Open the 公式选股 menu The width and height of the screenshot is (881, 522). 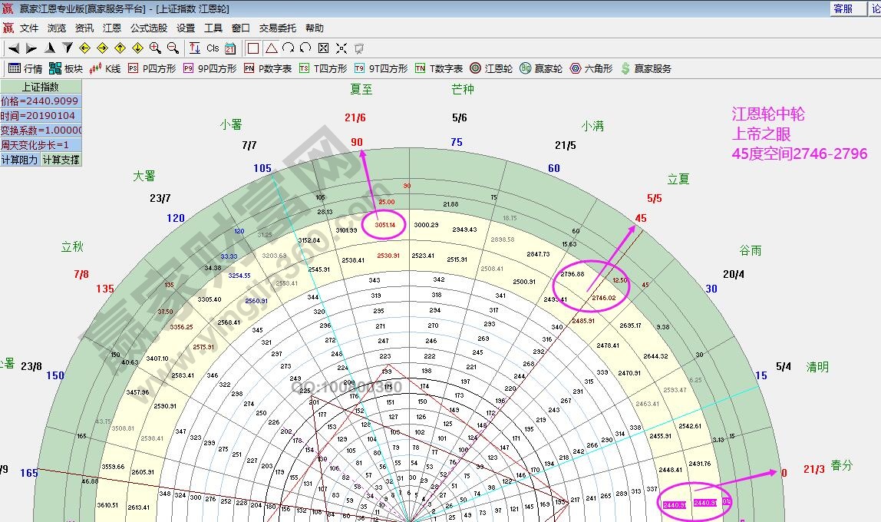coord(148,28)
